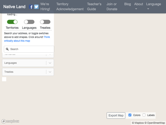
Task: Open the Languages select field
Action: pos(28,63)
